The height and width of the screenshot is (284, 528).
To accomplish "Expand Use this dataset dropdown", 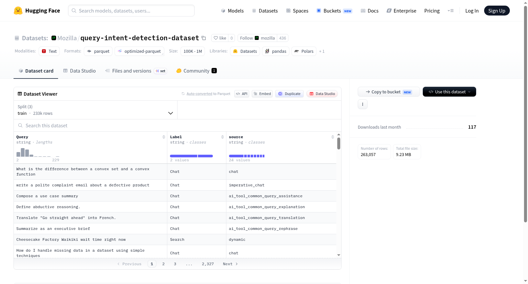I will tap(449, 92).
